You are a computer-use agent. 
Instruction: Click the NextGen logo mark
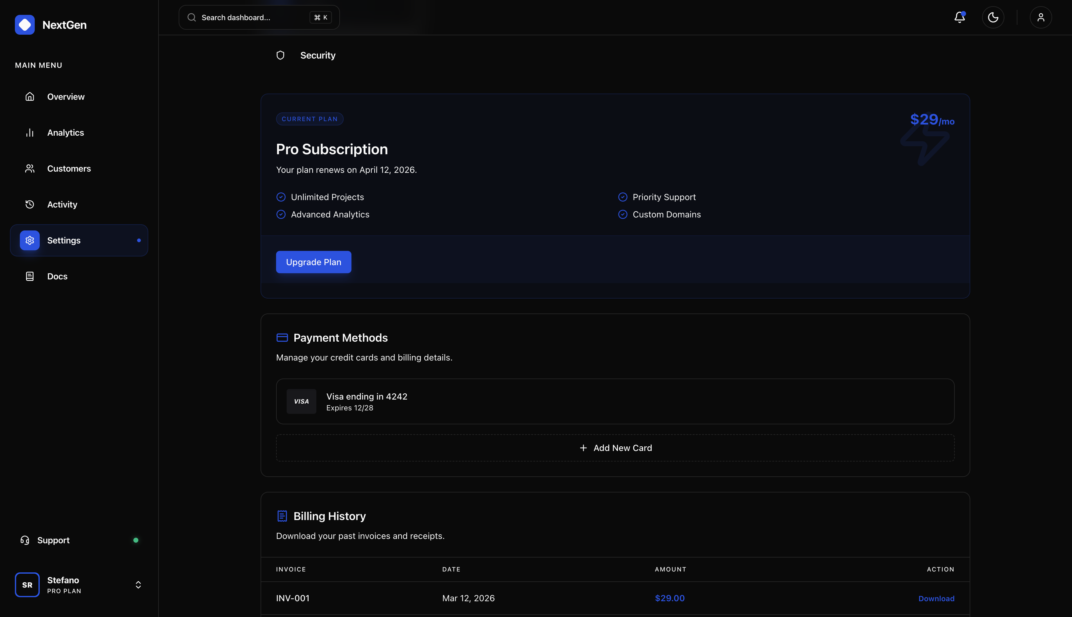(25, 24)
